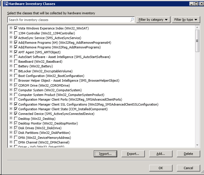Click the scrollbar up arrow

click(197, 27)
